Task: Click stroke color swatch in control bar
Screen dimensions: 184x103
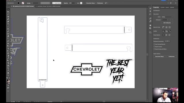Action: click(23, 3)
